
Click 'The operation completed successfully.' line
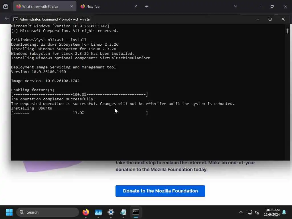coord(53,99)
